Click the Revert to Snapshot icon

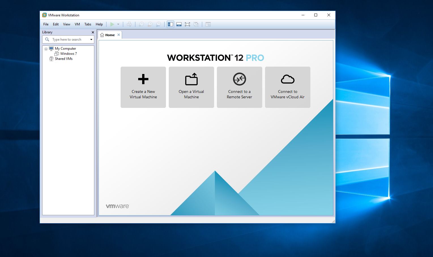pos(150,24)
